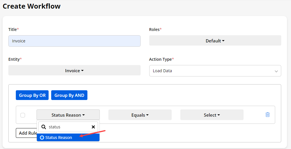291x149 pixels.
Task: Delete the rule using the trash icon
Action: tap(267, 115)
